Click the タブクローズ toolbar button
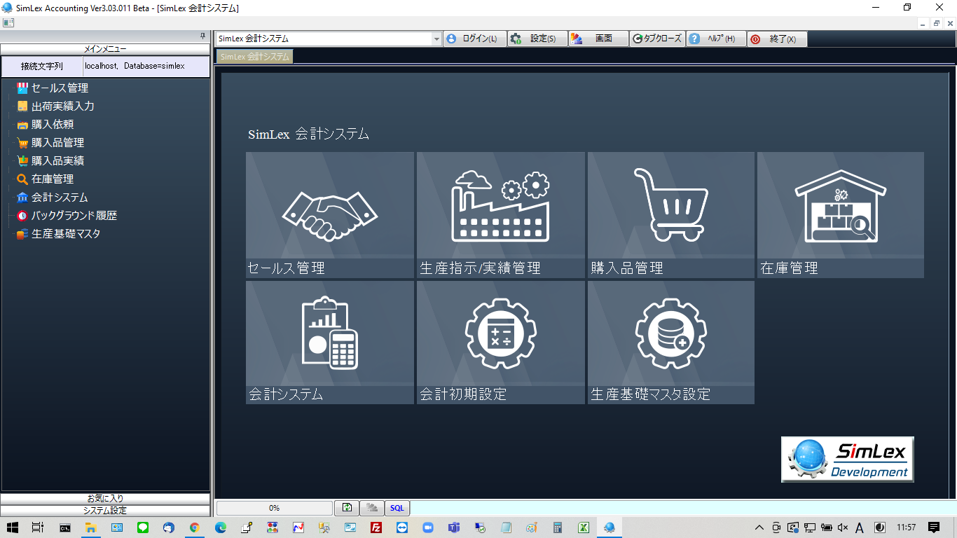 657,39
